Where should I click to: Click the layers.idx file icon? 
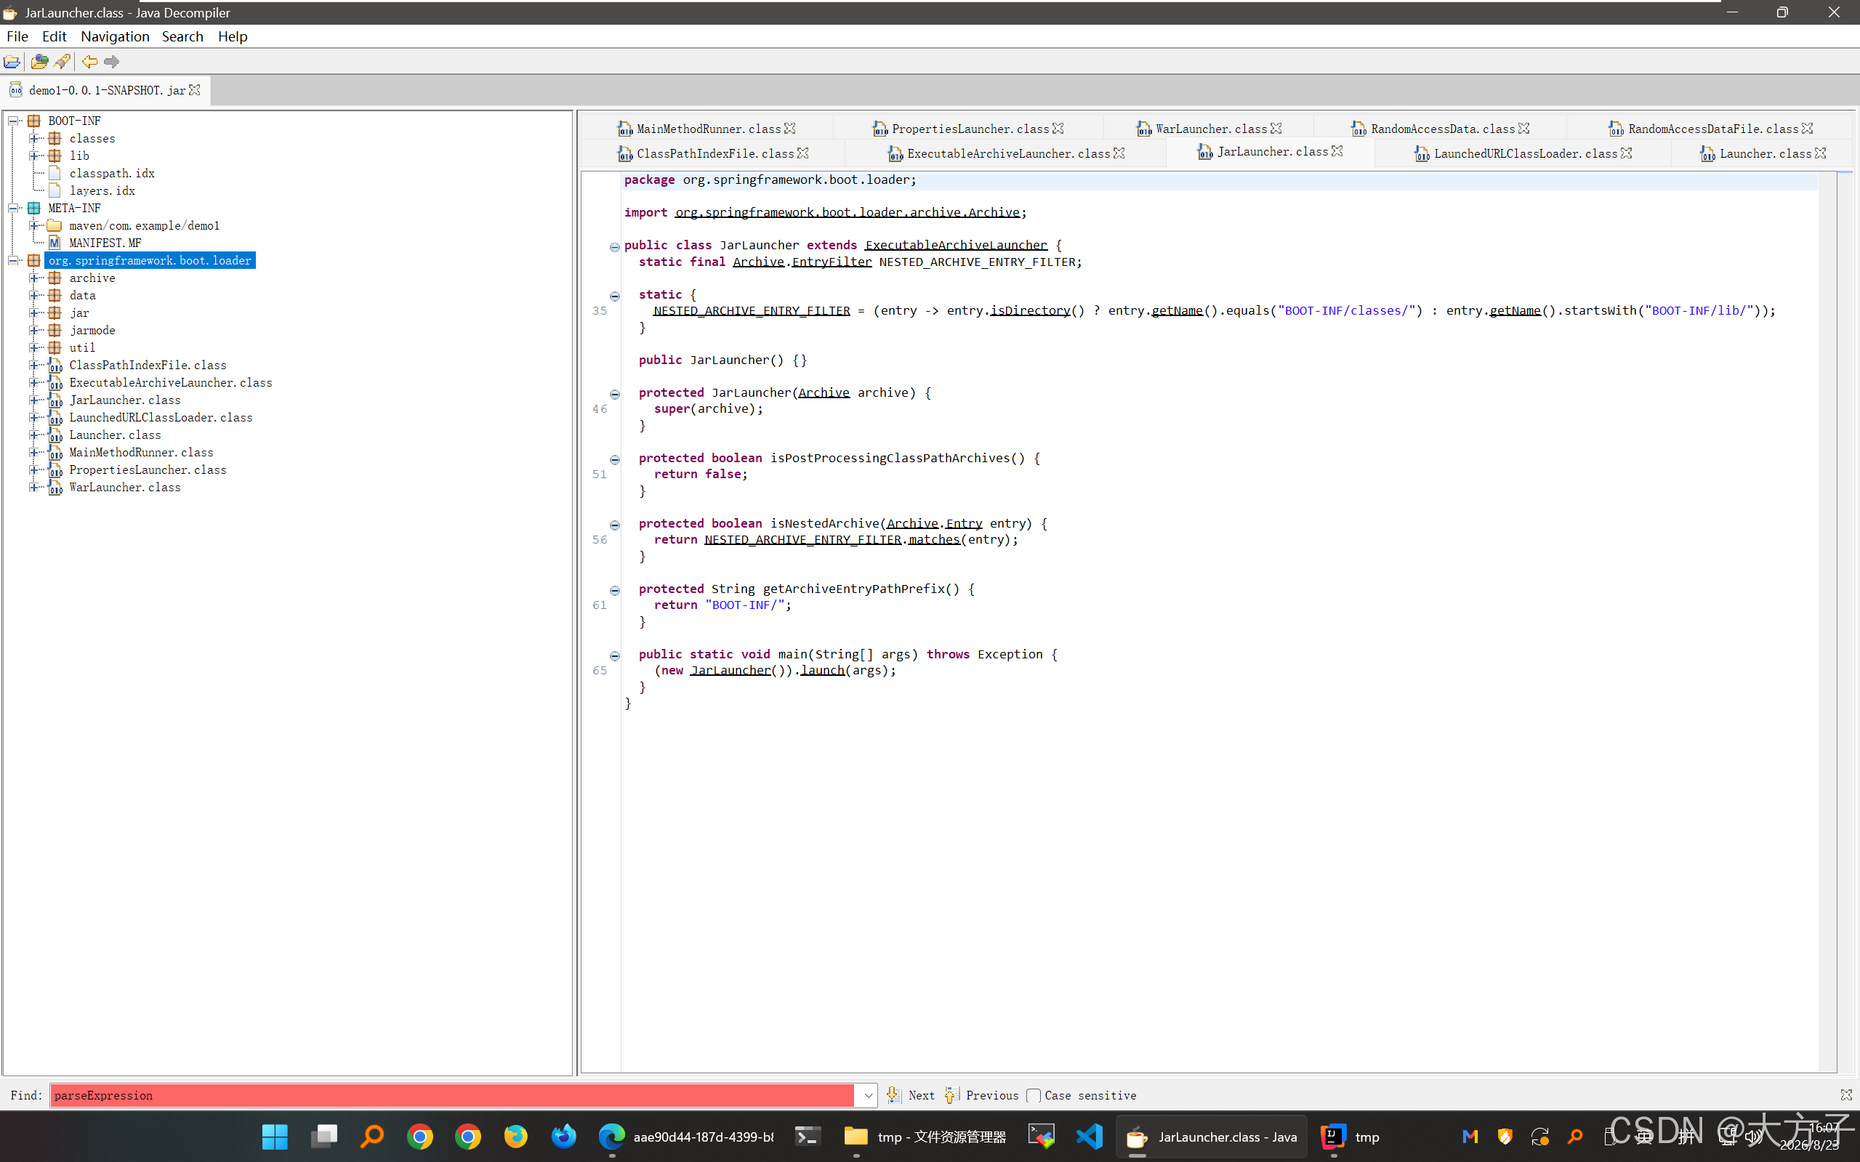(x=55, y=190)
